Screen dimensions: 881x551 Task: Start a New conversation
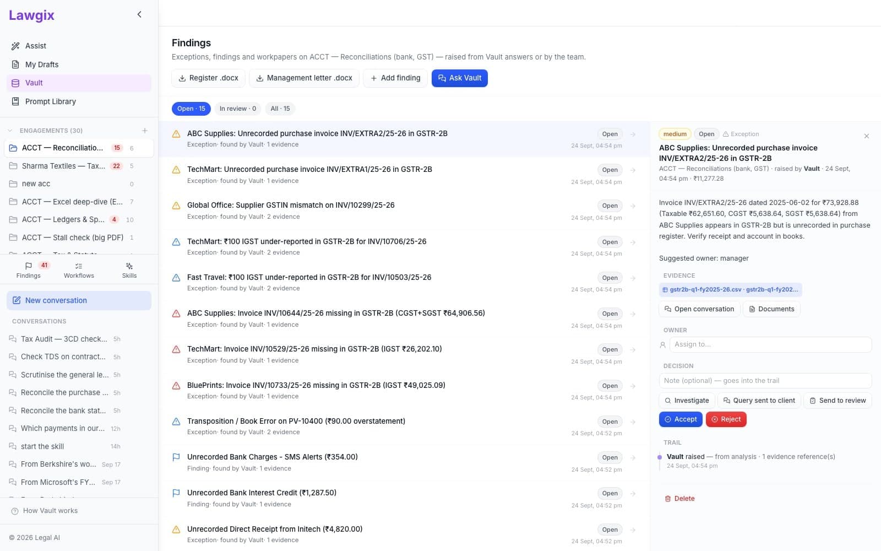pos(79,300)
